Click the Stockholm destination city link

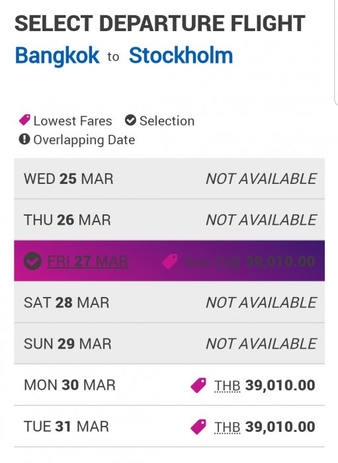pyautogui.click(x=181, y=55)
